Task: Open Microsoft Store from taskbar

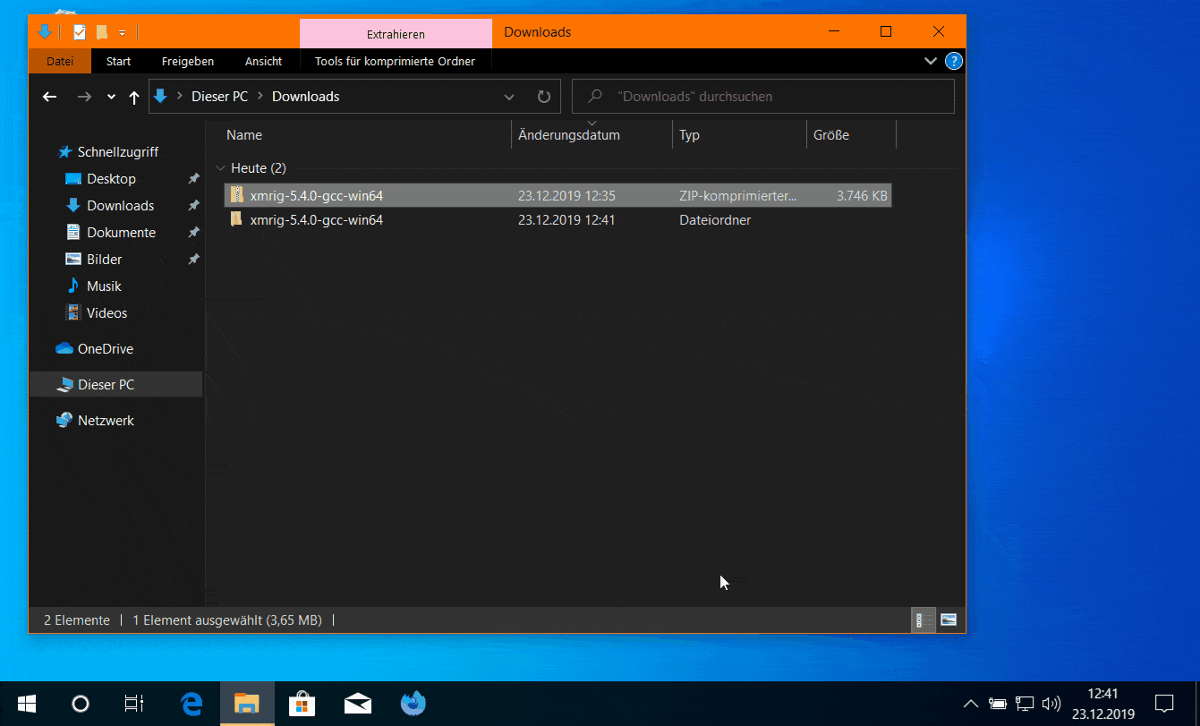Action: coord(302,704)
